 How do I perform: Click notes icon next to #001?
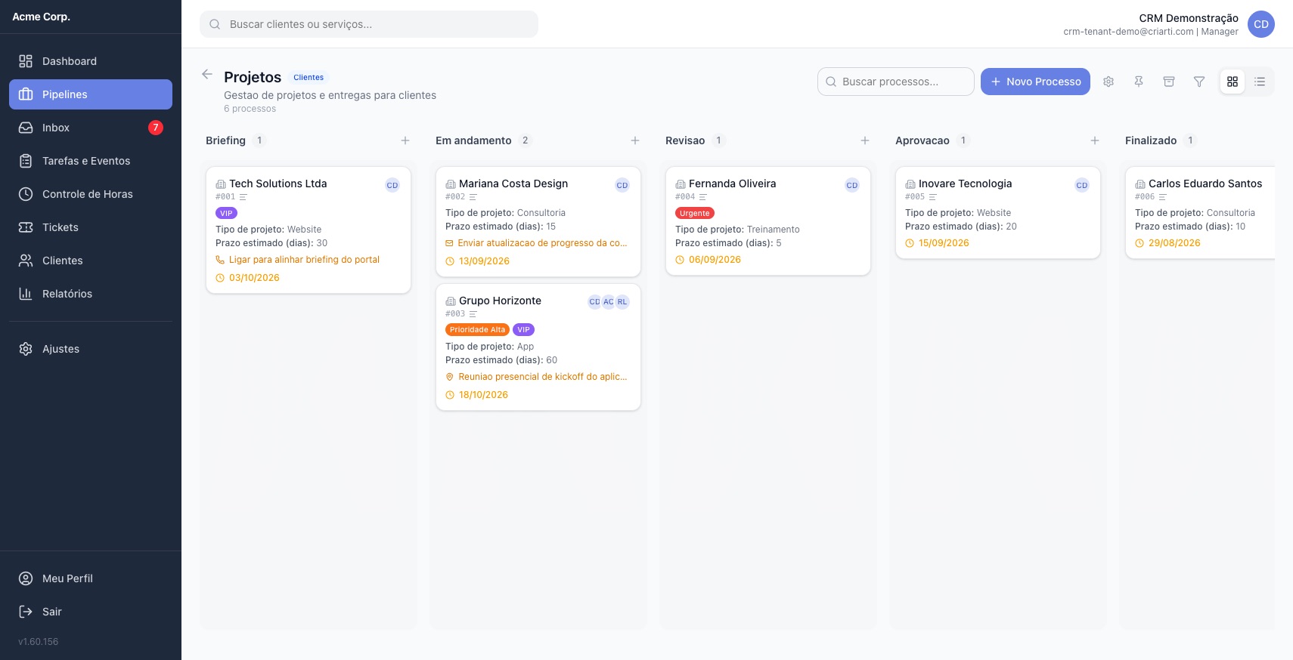pyautogui.click(x=243, y=197)
